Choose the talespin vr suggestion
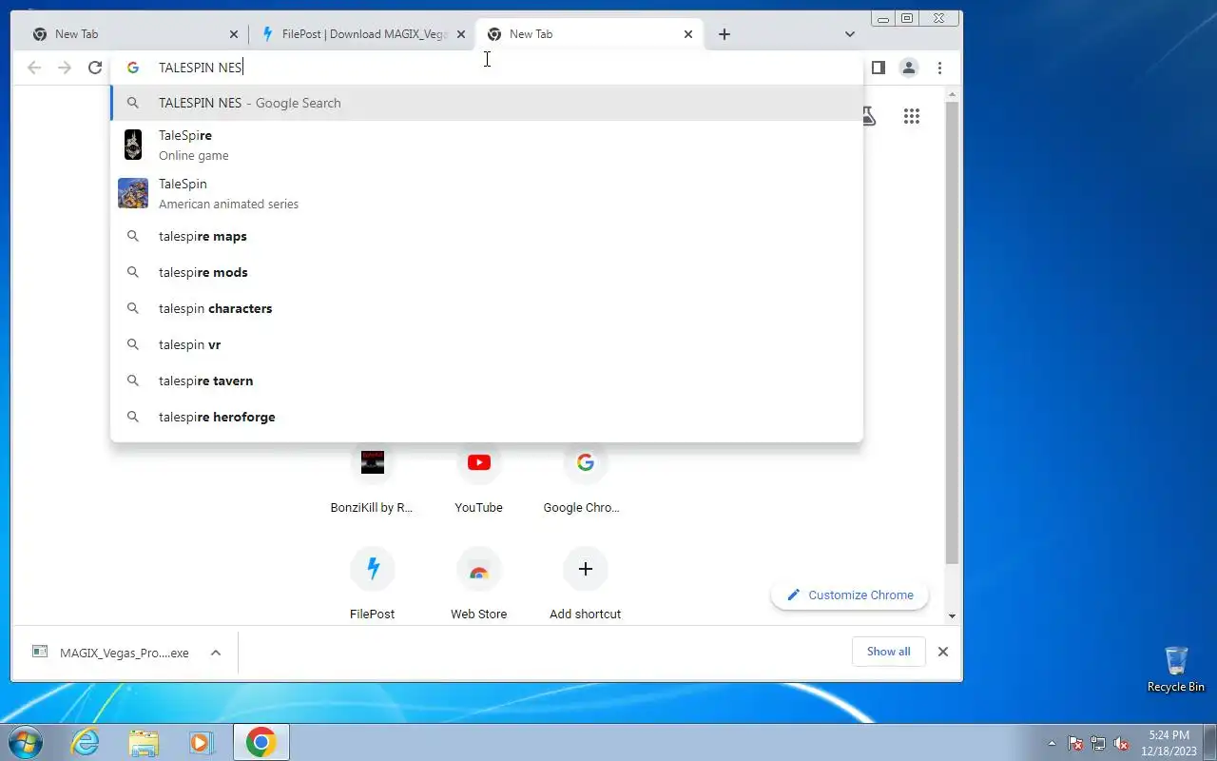Viewport: 1217px width, 761px height. click(487, 344)
